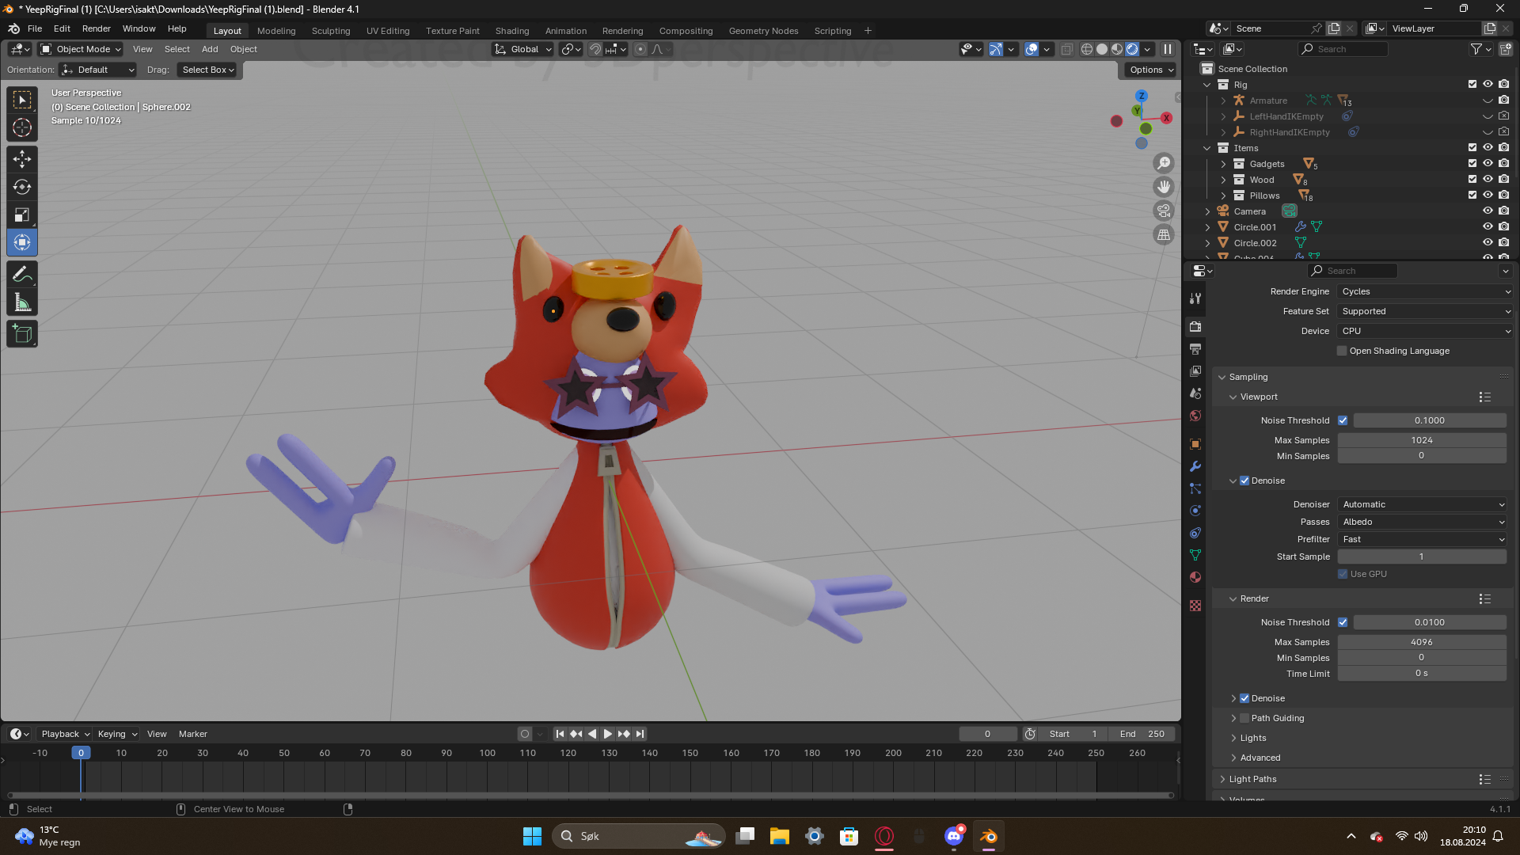Image resolution: width=1520 pixels, height=855 pixels.
Task: Open the Device dropdown showing CPU
Action: [x=1425, y=331]
